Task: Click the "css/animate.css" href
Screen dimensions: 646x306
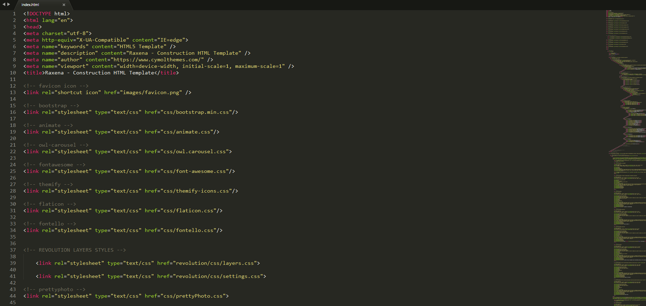Action: click(x=187, y=132)
